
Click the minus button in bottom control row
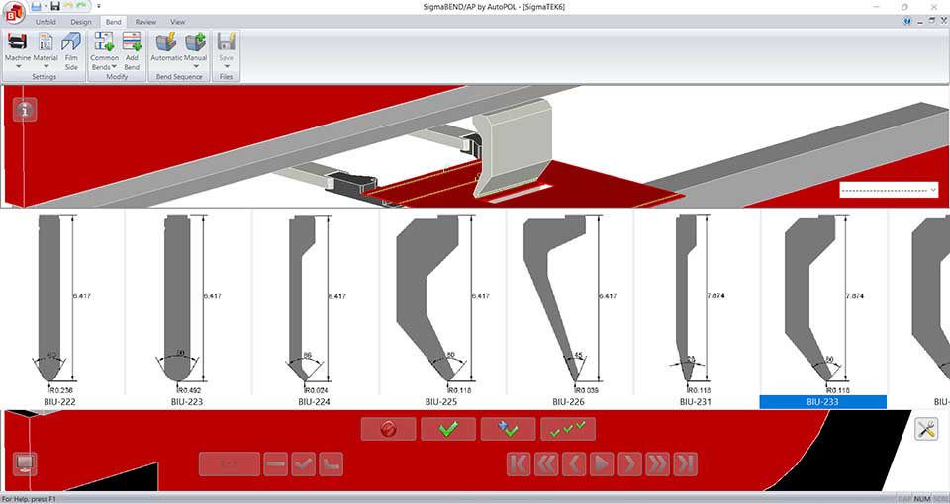pos(276,464)
